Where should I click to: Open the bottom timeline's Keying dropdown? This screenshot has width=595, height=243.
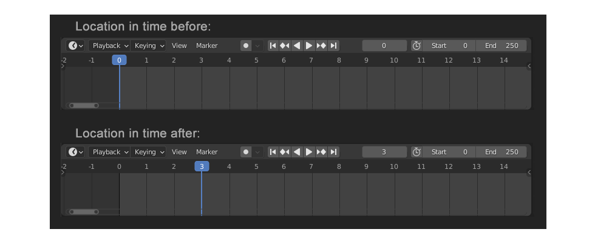pyautogui.click(x=148, y=152)
